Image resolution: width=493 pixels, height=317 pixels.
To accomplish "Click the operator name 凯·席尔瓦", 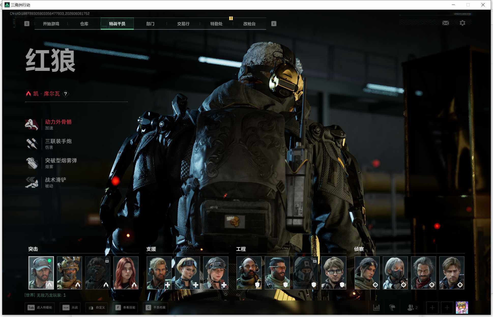I will click(x=47, y=94).
